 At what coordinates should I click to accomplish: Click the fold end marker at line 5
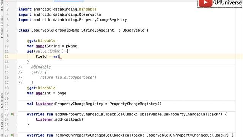[17, 20]
